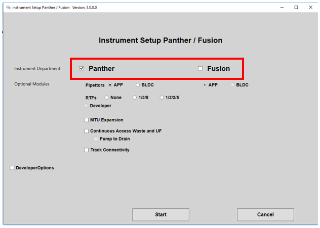
Task: Turn on the DeveloperOptions checkbox
Action: tap(12, 168)
